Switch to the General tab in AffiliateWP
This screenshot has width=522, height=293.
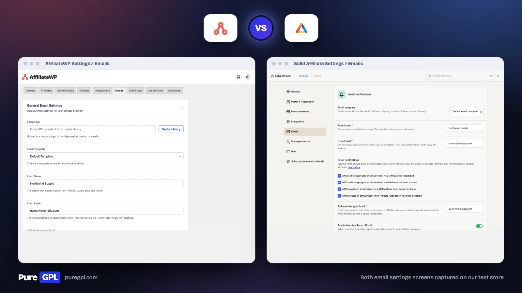point(30,91)
